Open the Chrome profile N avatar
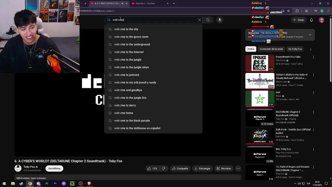 click(322, 11)
